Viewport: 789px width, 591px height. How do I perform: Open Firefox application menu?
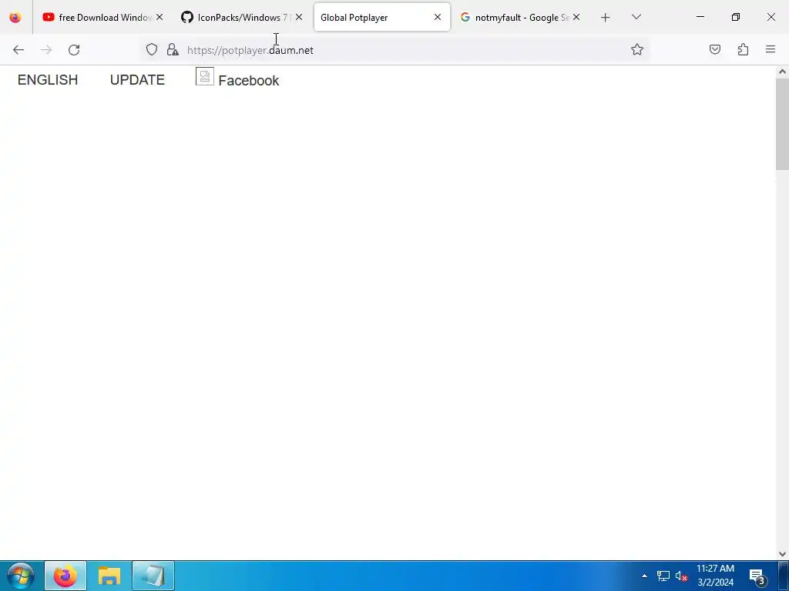tap(771, 49)
